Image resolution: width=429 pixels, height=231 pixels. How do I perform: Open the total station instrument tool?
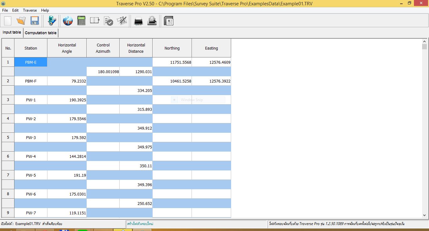pyautogui.click(x=51, y=20)
